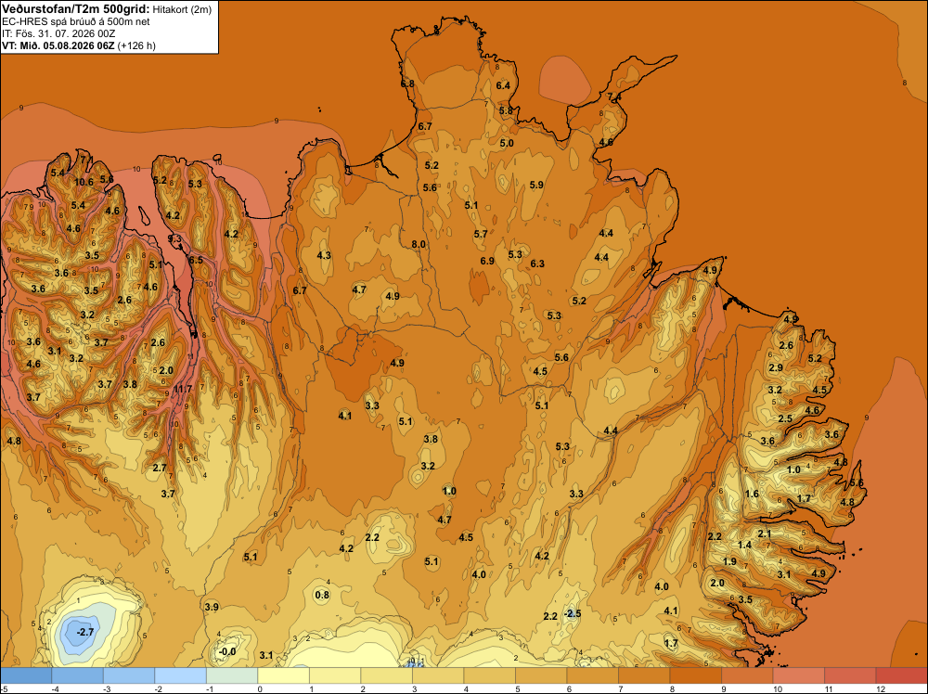Image resolution: width=928 pixels, height=694 pixels.
Task: Click the '(+126 h)' forecast offset
Action: [136, 45]
